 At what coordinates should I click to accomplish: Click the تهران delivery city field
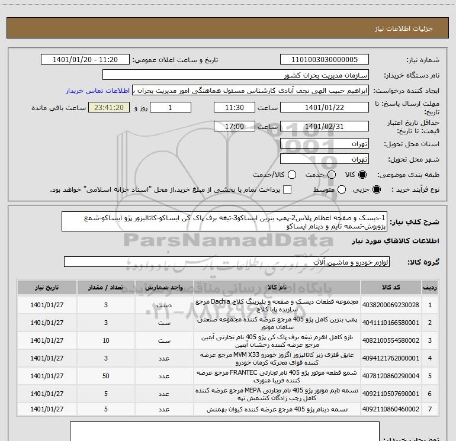pyautogui.click(x=325, y=159)
